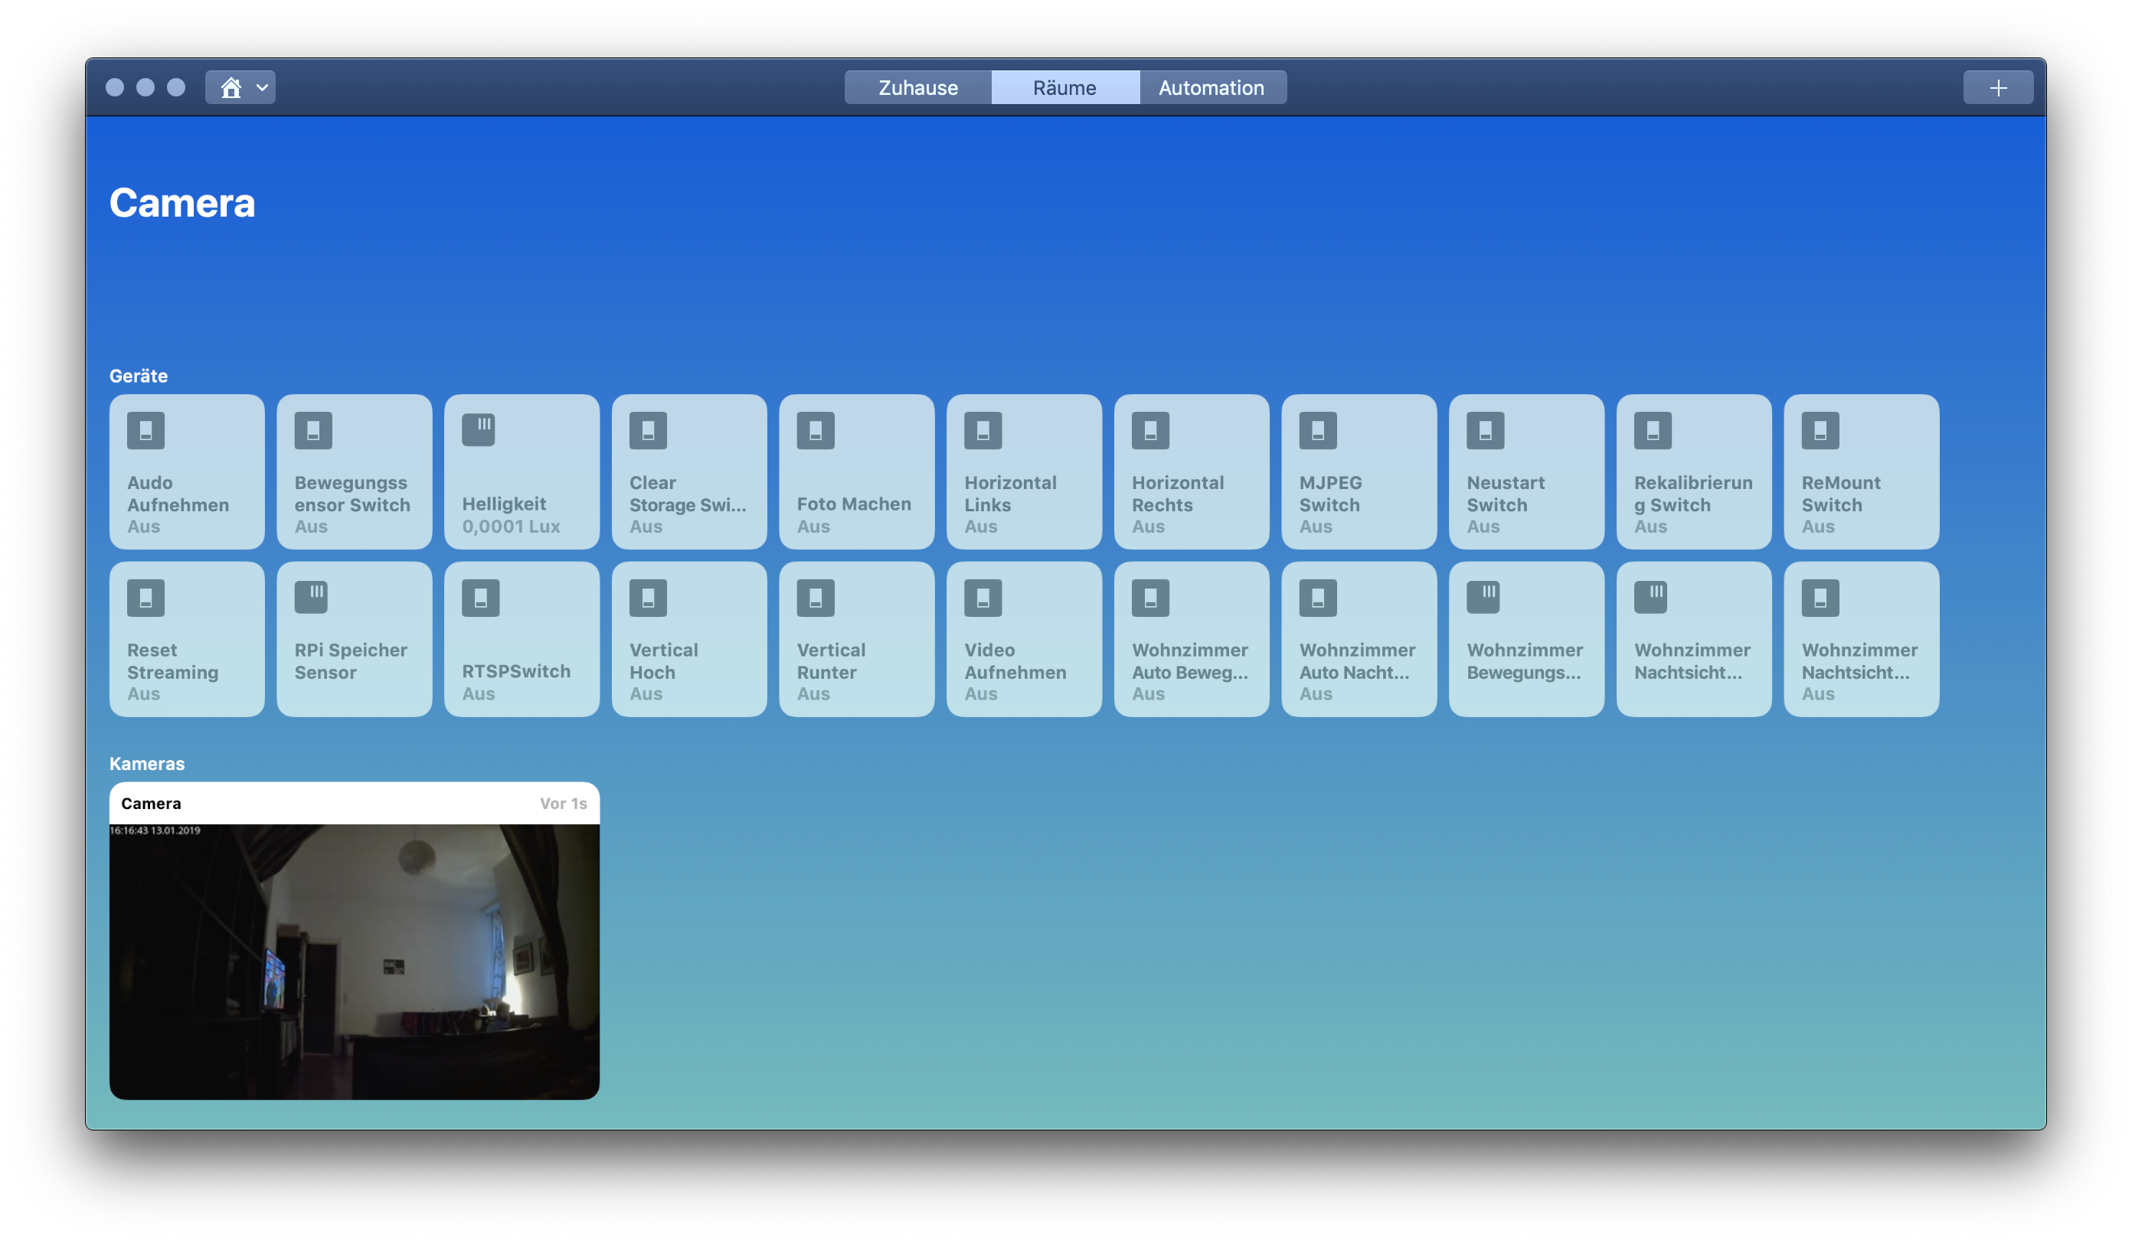Click the house icon in title bar
Viewport: 2132px width, 1243px height.
[x=231, y=88]
